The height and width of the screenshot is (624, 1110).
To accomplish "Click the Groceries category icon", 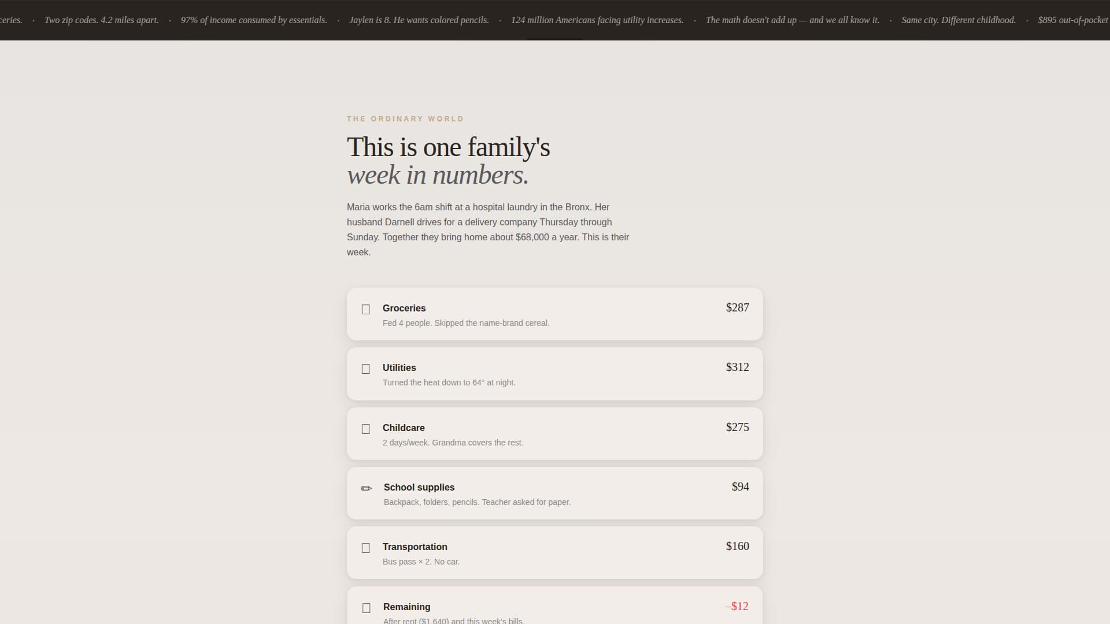I will [367, 310].
